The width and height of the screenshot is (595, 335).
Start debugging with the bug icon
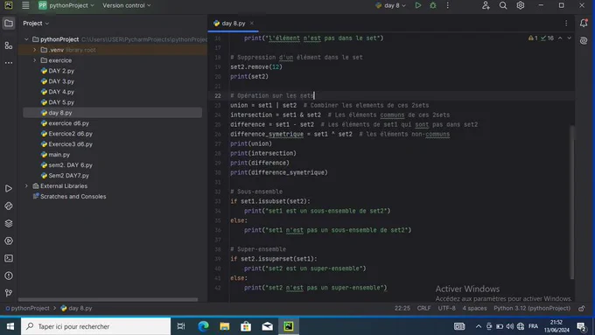(x=432, y=5)
